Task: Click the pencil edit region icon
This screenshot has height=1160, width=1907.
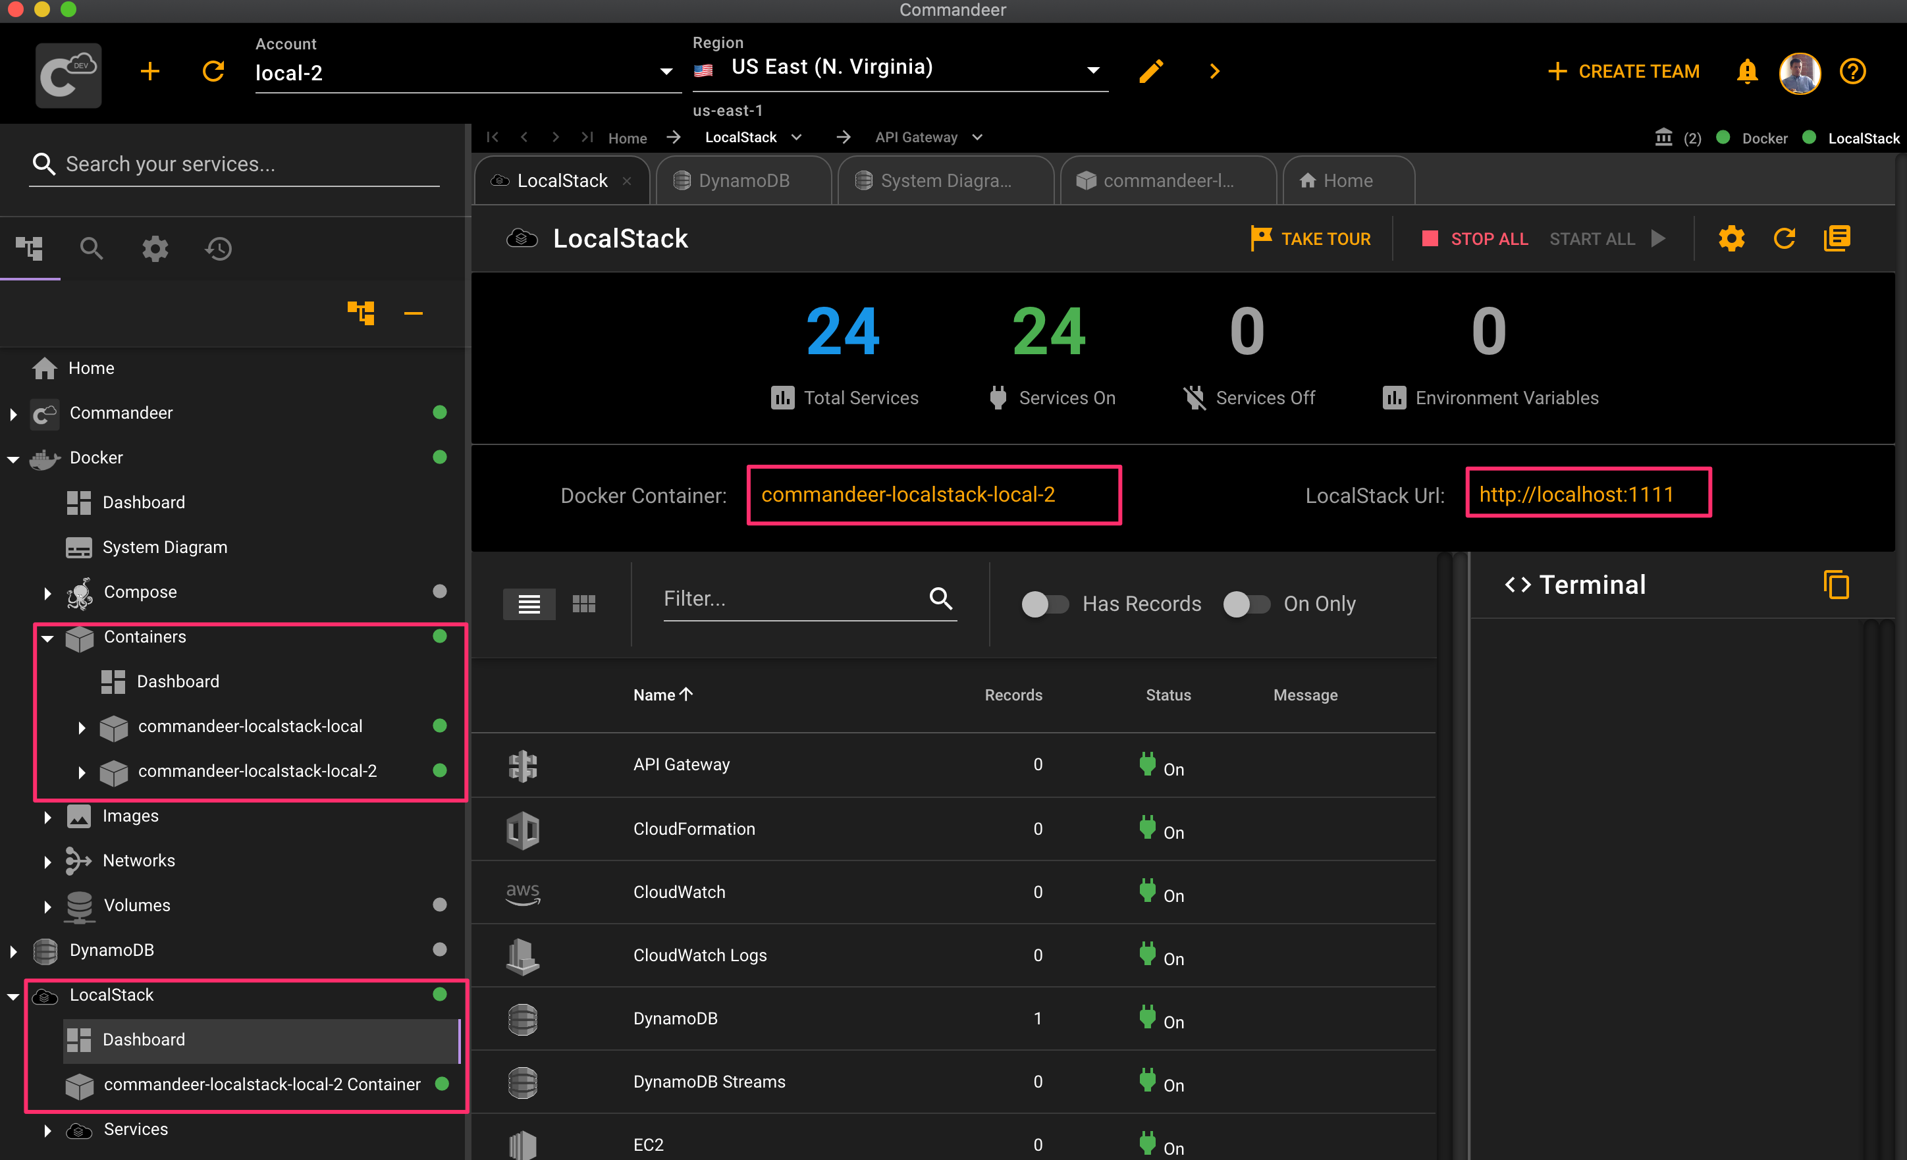Action: (1151, 71)
